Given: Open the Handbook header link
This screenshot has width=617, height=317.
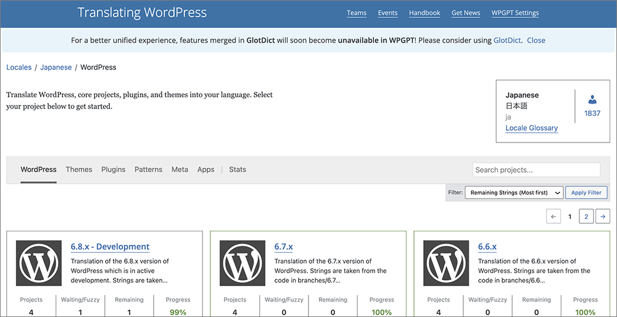Looking at the screenshot, I should tap(424, 13).
